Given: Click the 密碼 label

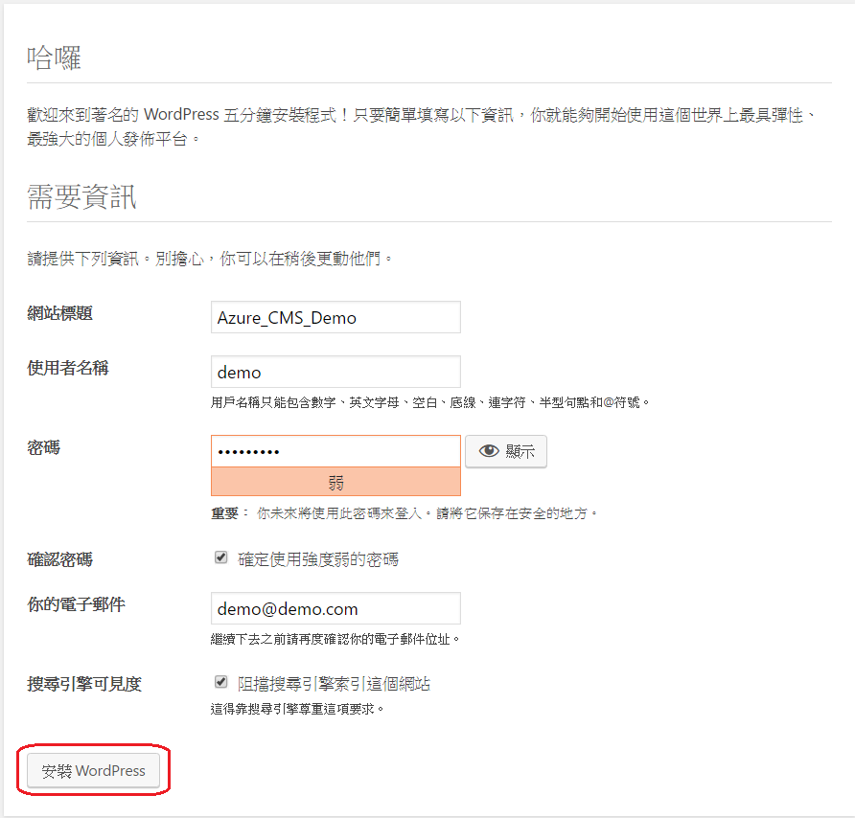Looking at the screenshot, I should pos(44,448).
